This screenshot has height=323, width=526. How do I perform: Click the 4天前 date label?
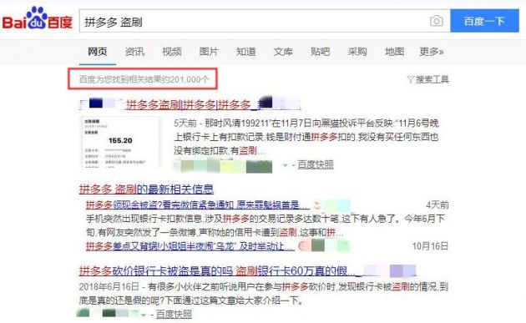pyautogui.click(x=437, y=205)
